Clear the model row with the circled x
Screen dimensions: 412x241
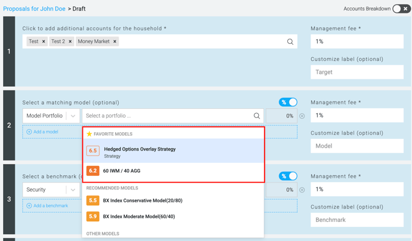pyautogui.click(x=302, y=116)
